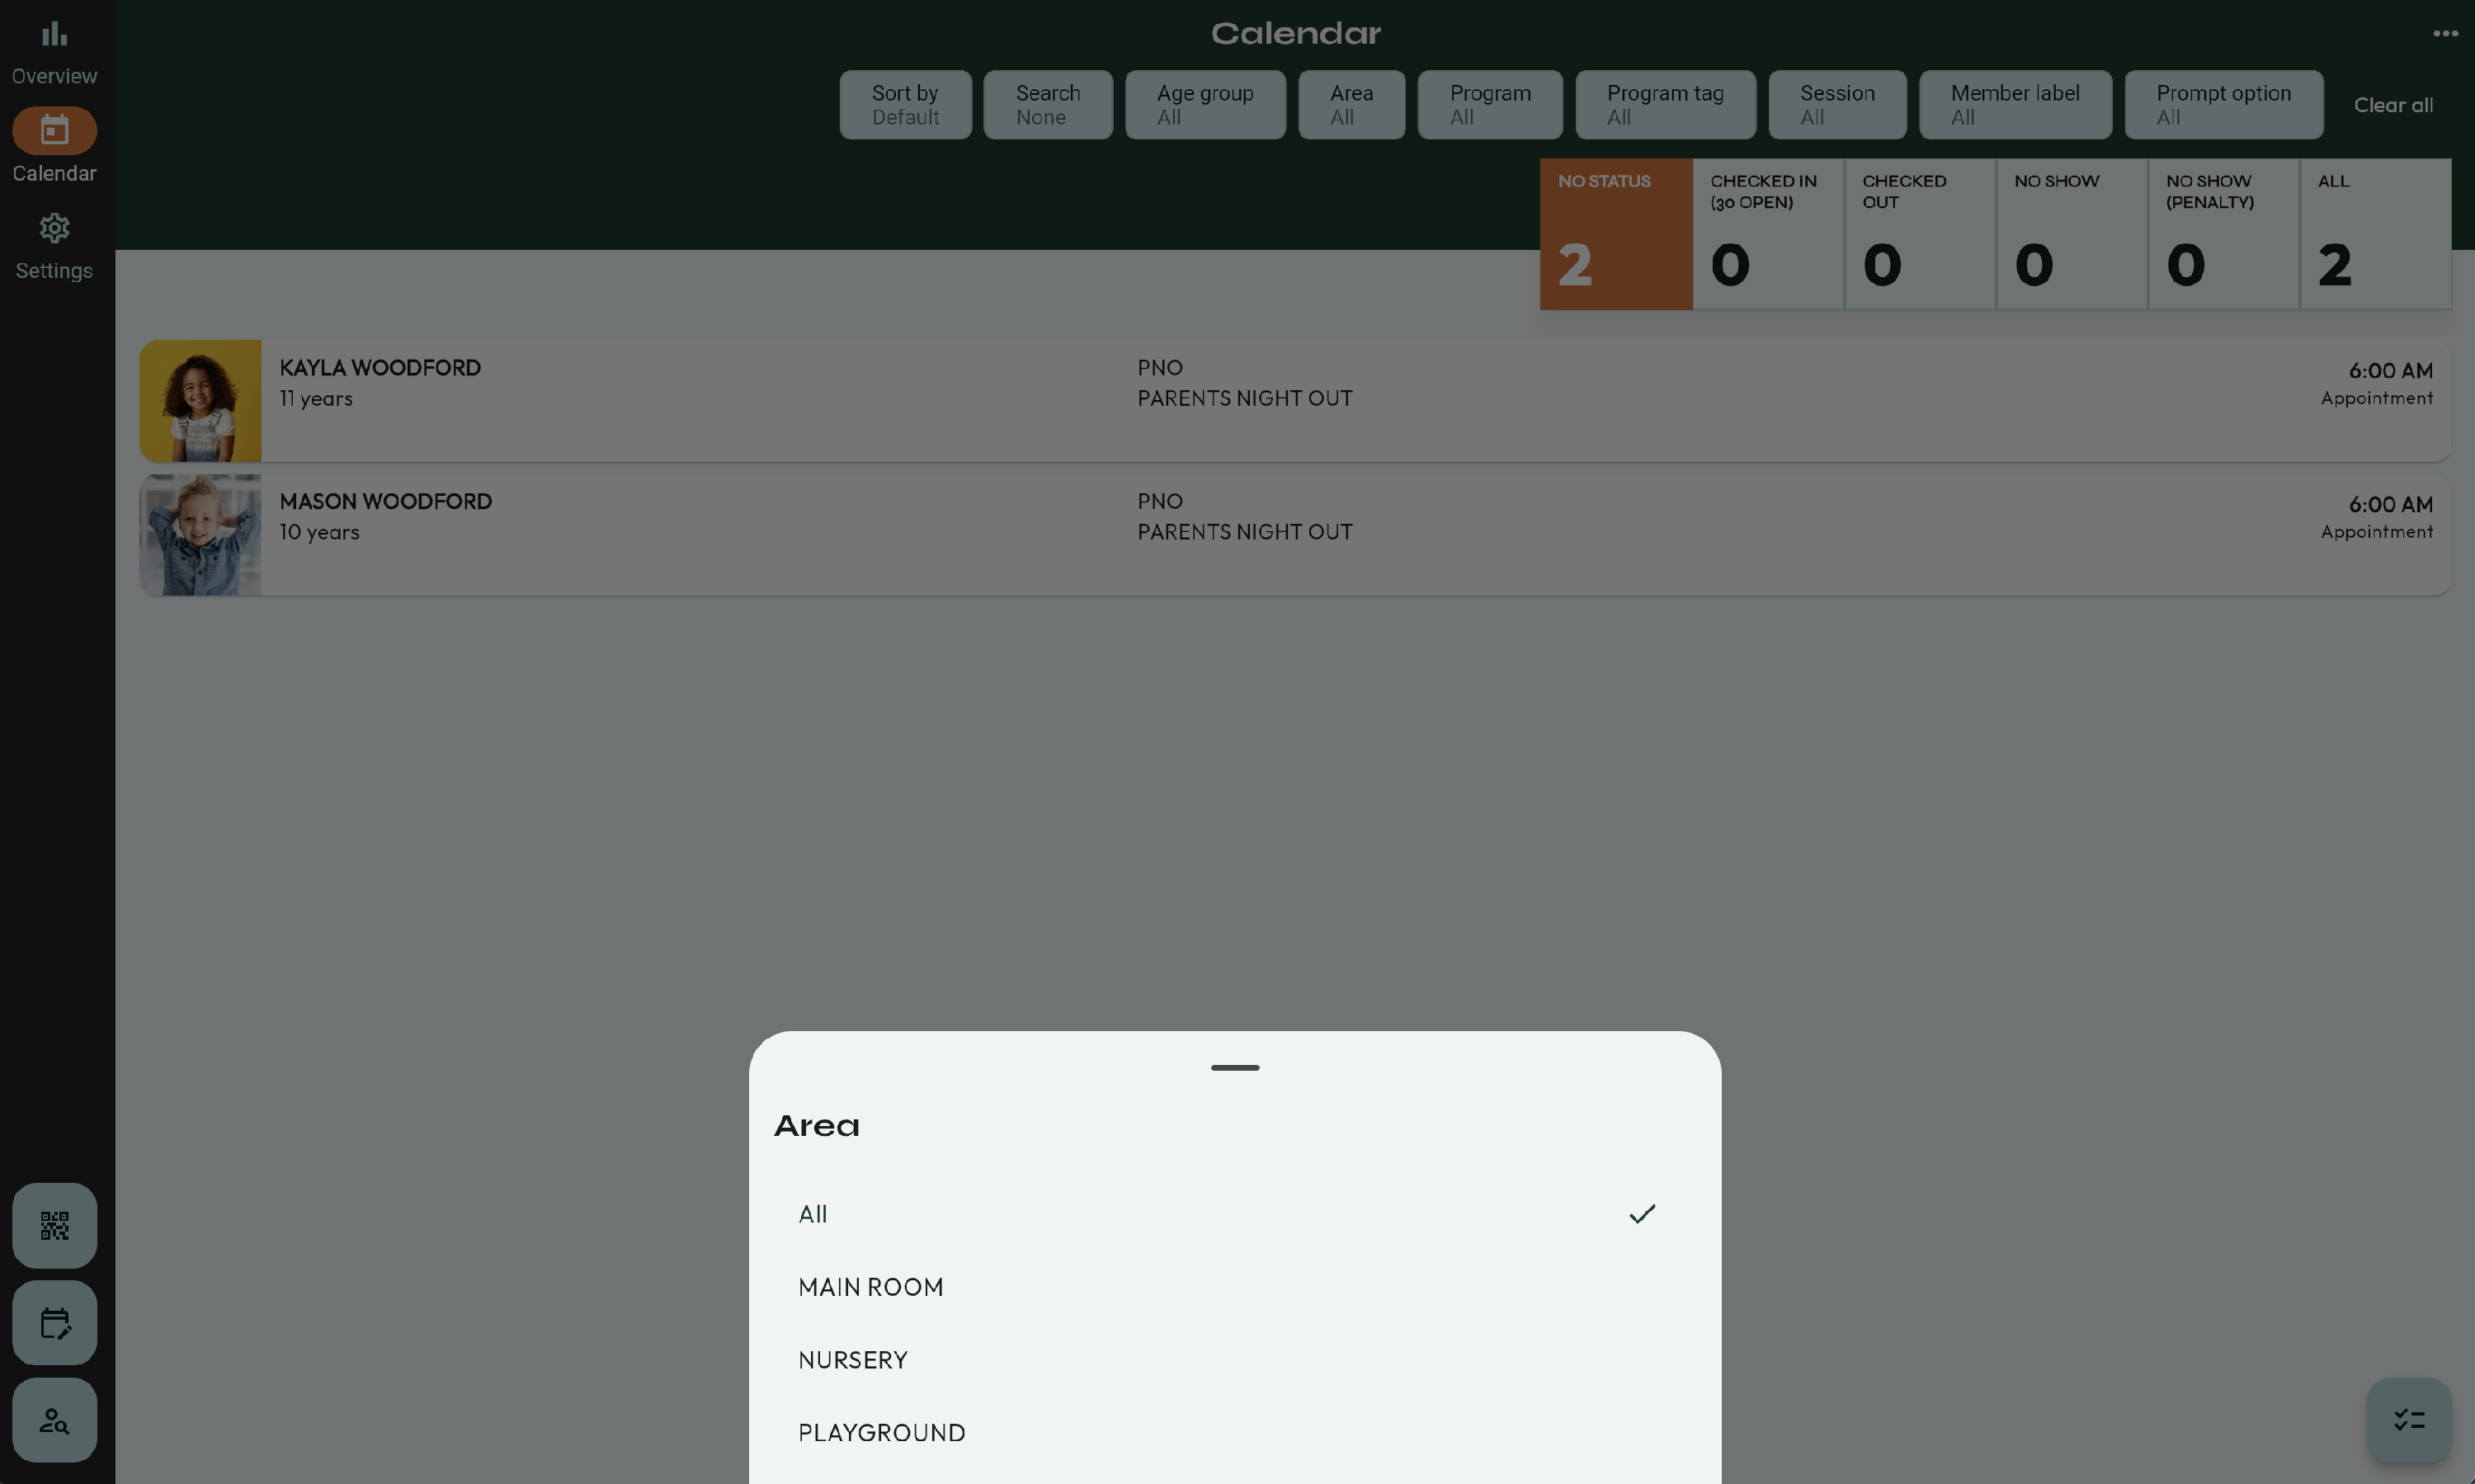Open the Sort by dropdown filter
This screenshot has width=2475, height=1484.
905,105
